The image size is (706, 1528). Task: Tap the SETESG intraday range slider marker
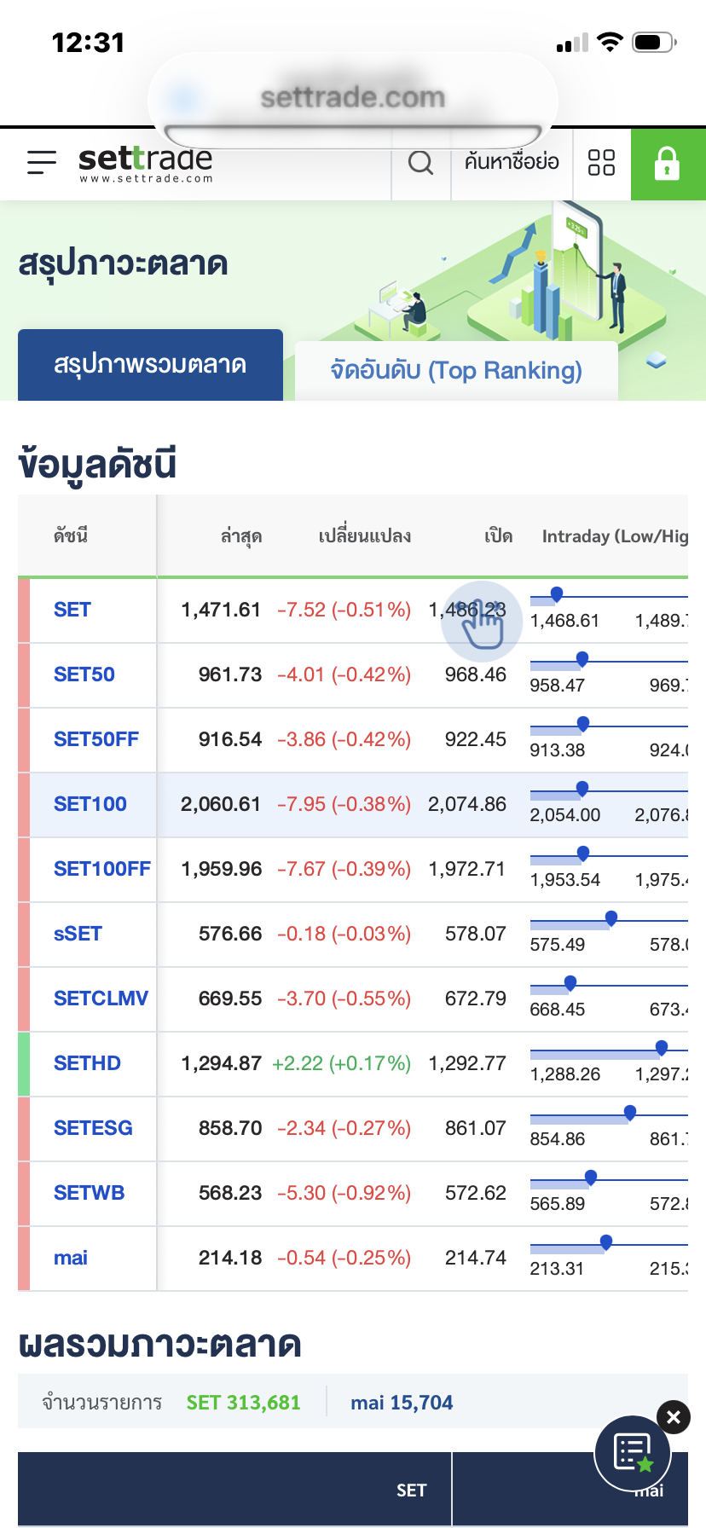click(x=630, y=1112)
